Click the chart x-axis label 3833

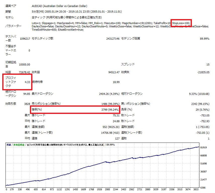point(196,189)
